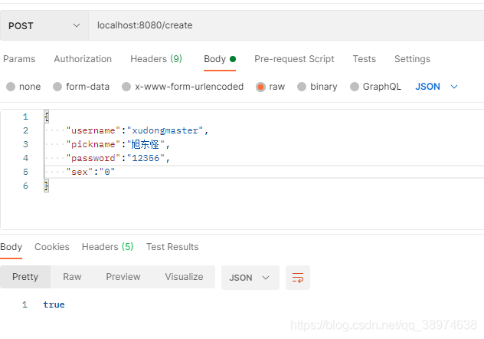Go to Pre-request Script tab
The width and height of the screenshot is (484, 339).
click(x=294, y=59)
